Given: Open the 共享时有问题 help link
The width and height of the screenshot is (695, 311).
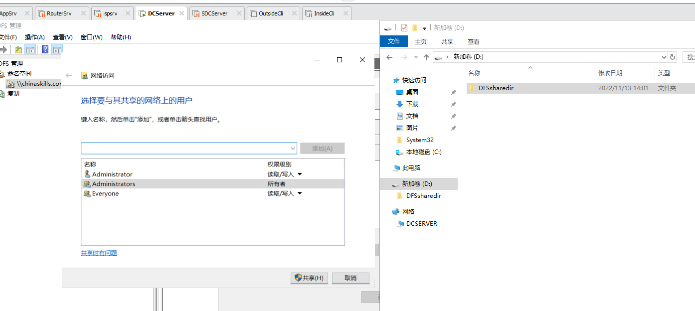Looking at the screenshot, I should click(99, 253).
